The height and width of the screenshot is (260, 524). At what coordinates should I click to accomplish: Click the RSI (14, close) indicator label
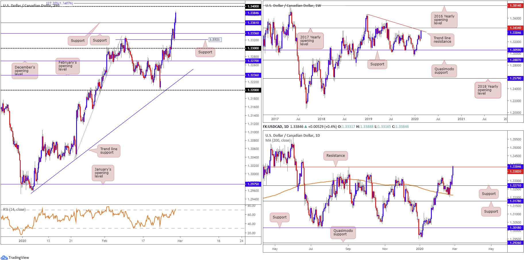point(14,210)
